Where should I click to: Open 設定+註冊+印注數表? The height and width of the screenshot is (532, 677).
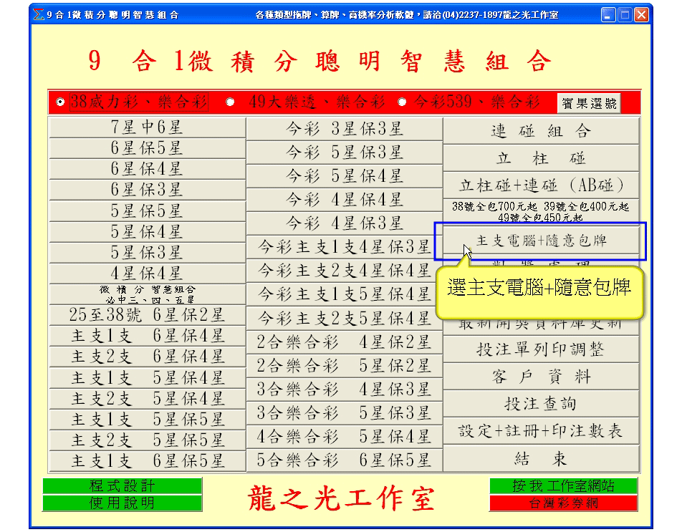[541, 431]
